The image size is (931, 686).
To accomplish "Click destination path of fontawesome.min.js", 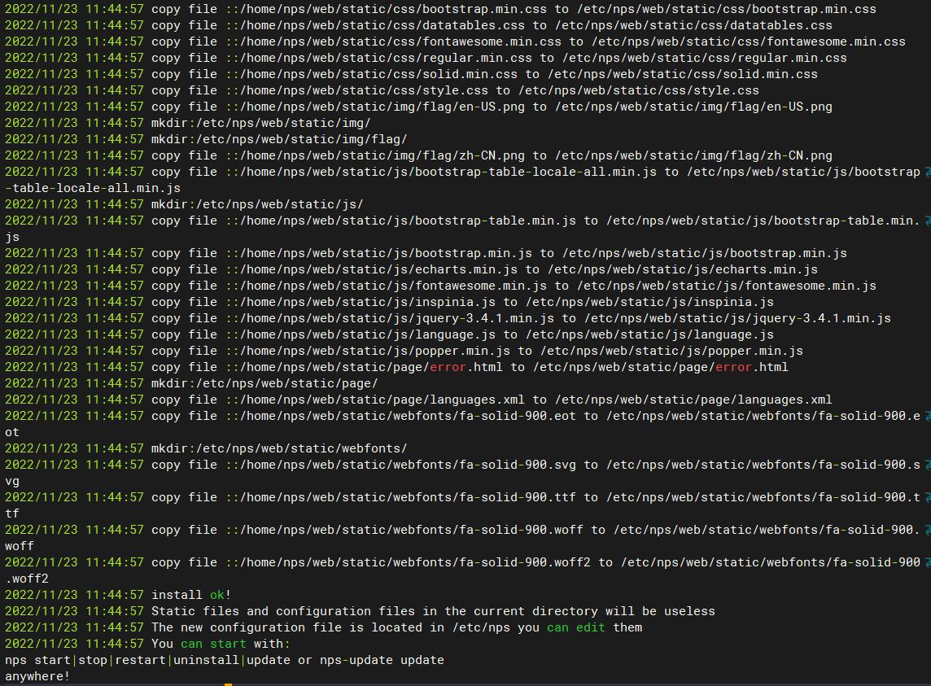I will coord(726,286).
